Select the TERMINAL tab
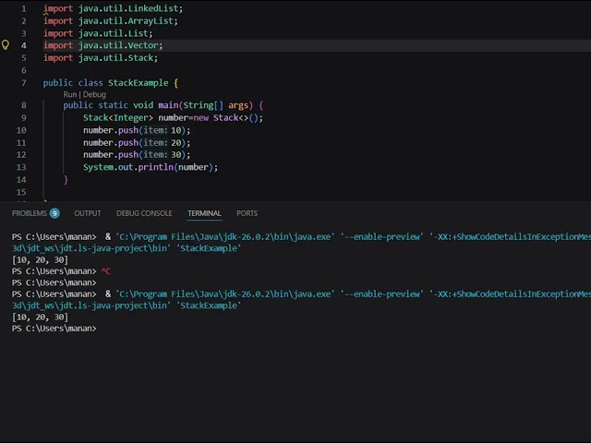This screenshot has width=591, height=443. [204, 213]
